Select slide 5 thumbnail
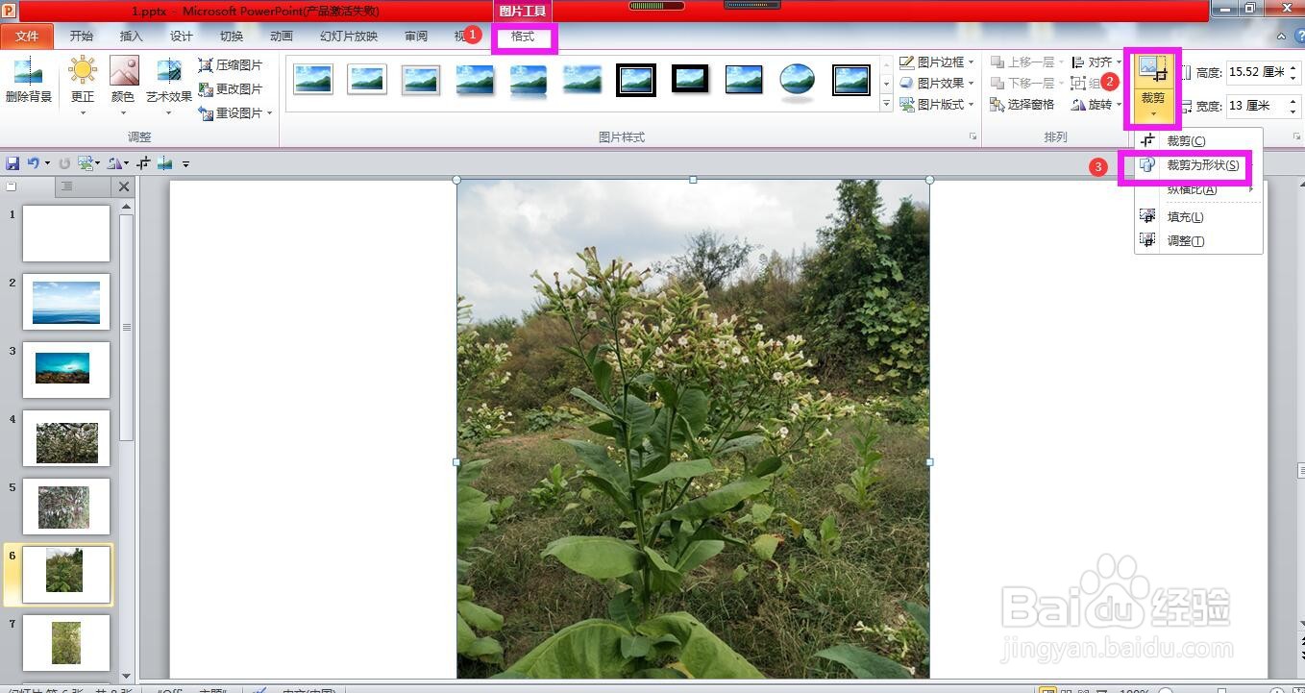Viewport: 1305px width, 693px height. tap(66, 507)
